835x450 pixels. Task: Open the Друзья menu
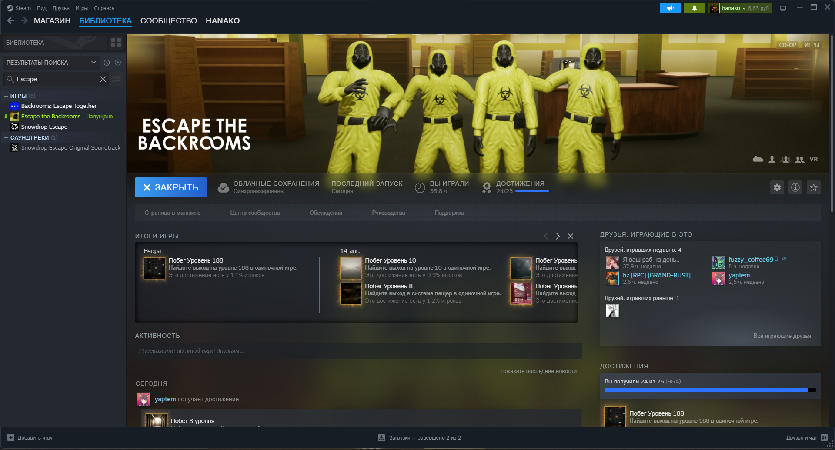click(x=61, y=8)
